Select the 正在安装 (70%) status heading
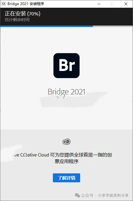Screen dimensions: 133x201 pos(23,14)
